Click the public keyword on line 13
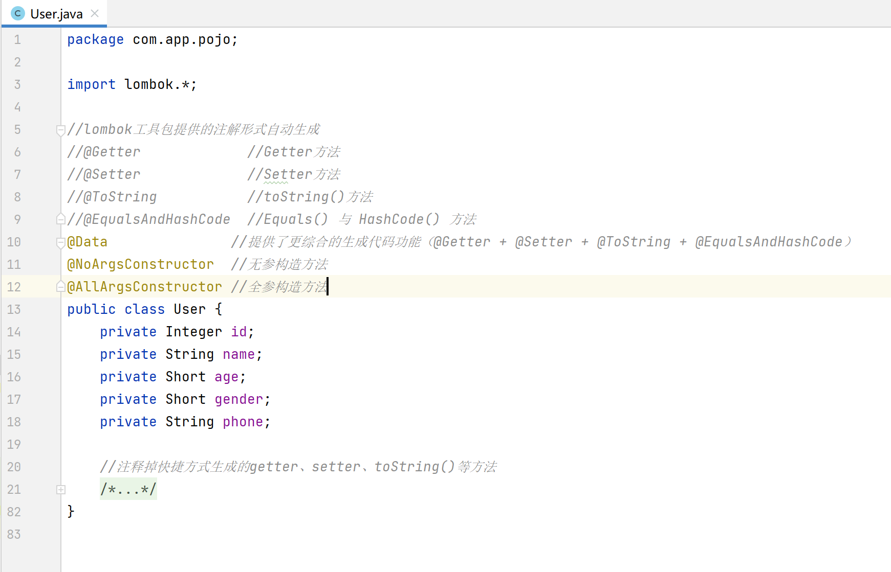The image size is (891, 572). (x=91, y=309)
